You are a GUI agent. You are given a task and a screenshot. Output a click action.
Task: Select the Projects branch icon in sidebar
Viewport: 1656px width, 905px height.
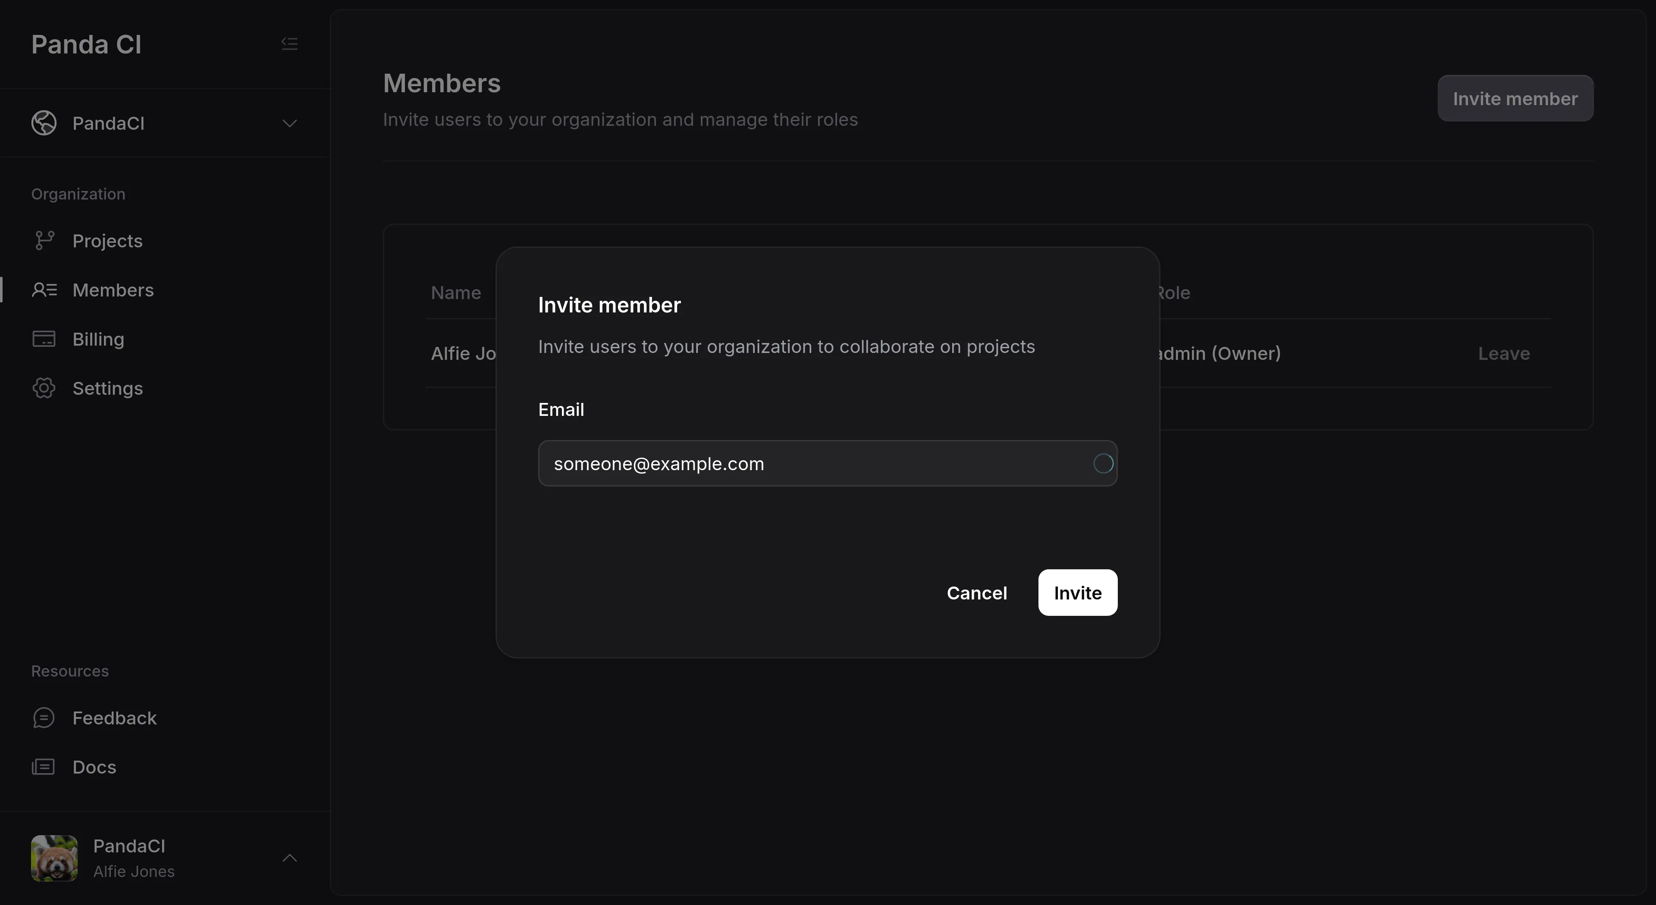[44, 240]
